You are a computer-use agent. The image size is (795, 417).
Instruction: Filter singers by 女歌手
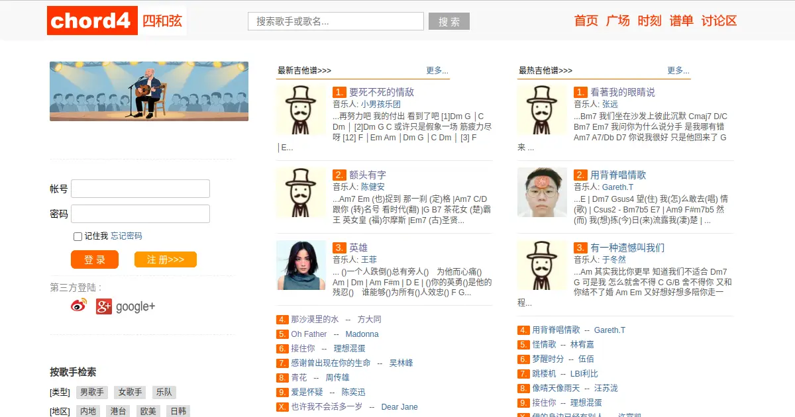coord(130,393)
